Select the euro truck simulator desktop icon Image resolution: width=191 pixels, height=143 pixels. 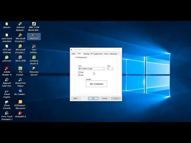point(7,38)
